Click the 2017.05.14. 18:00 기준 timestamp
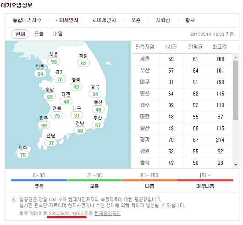The image size is (243, 225). pos(212,34)
